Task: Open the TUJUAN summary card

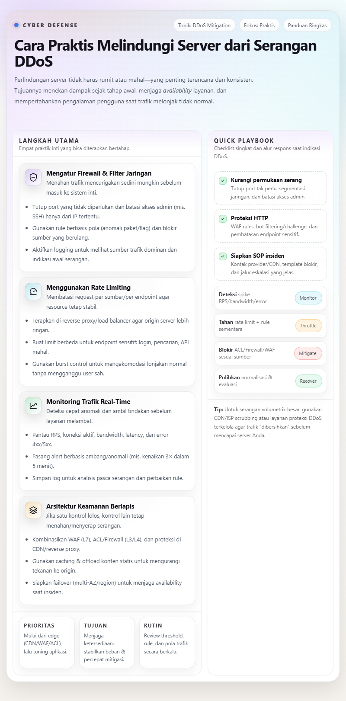Action: pos(107,642)
